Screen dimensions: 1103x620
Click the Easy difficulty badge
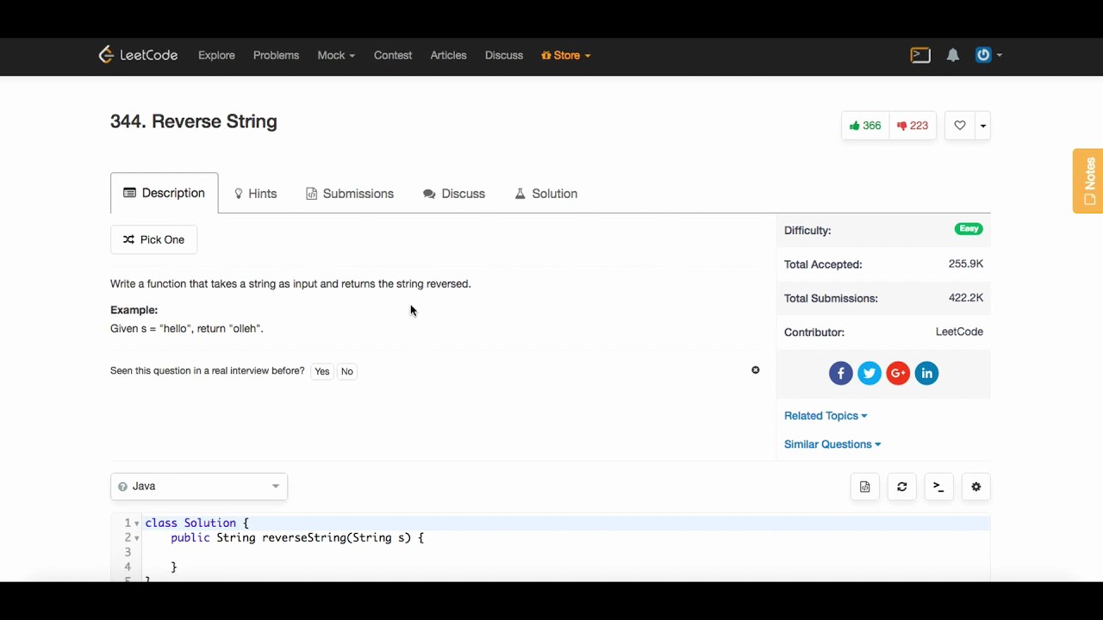click(x=969, y=229)
